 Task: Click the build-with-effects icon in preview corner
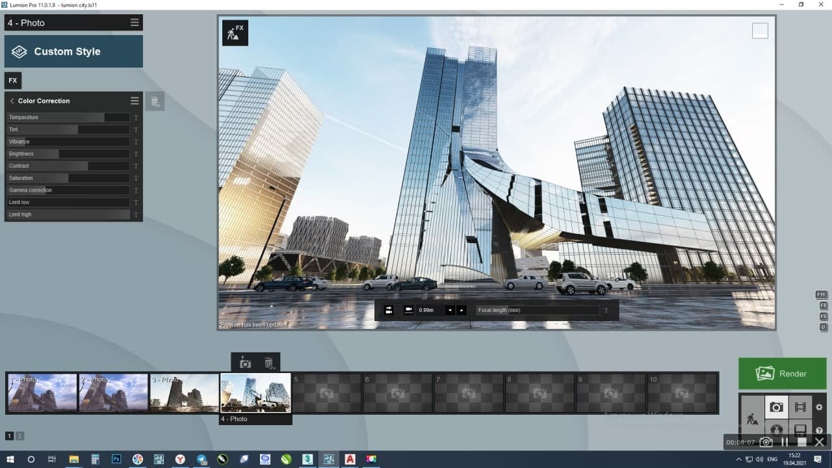(x=235, y=32)
